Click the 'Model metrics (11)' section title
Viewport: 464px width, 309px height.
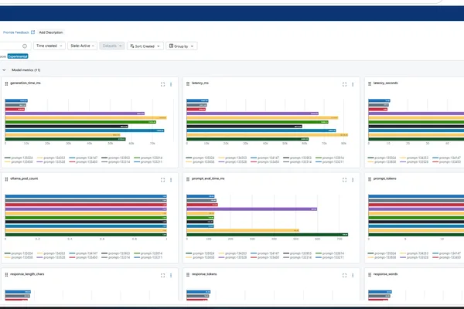coord(26,70)
